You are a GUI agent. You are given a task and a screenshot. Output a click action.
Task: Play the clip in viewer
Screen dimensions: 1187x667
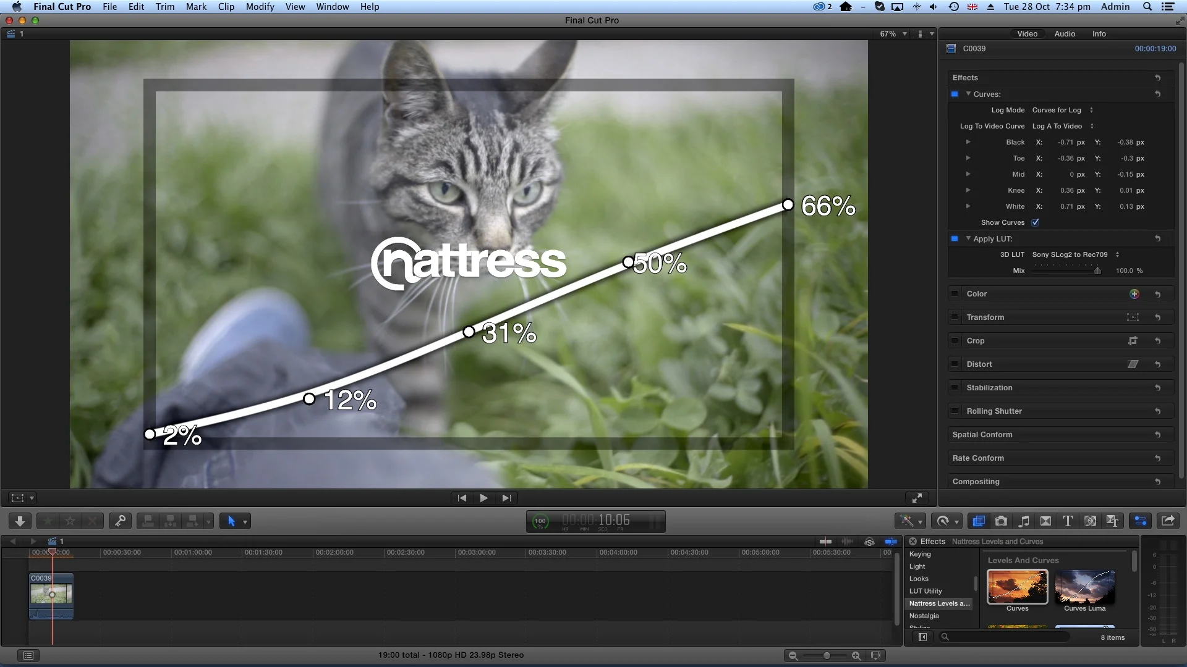(483, 498)
